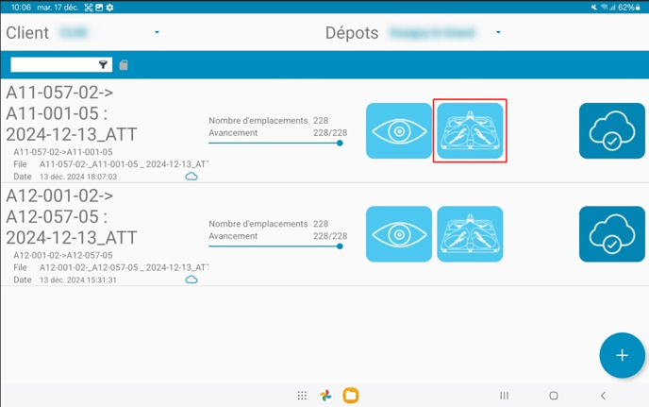The image size is (649, 407).
Task: Click cloud sync button for the A11-057-02 mission
Action: click(611, 131)
